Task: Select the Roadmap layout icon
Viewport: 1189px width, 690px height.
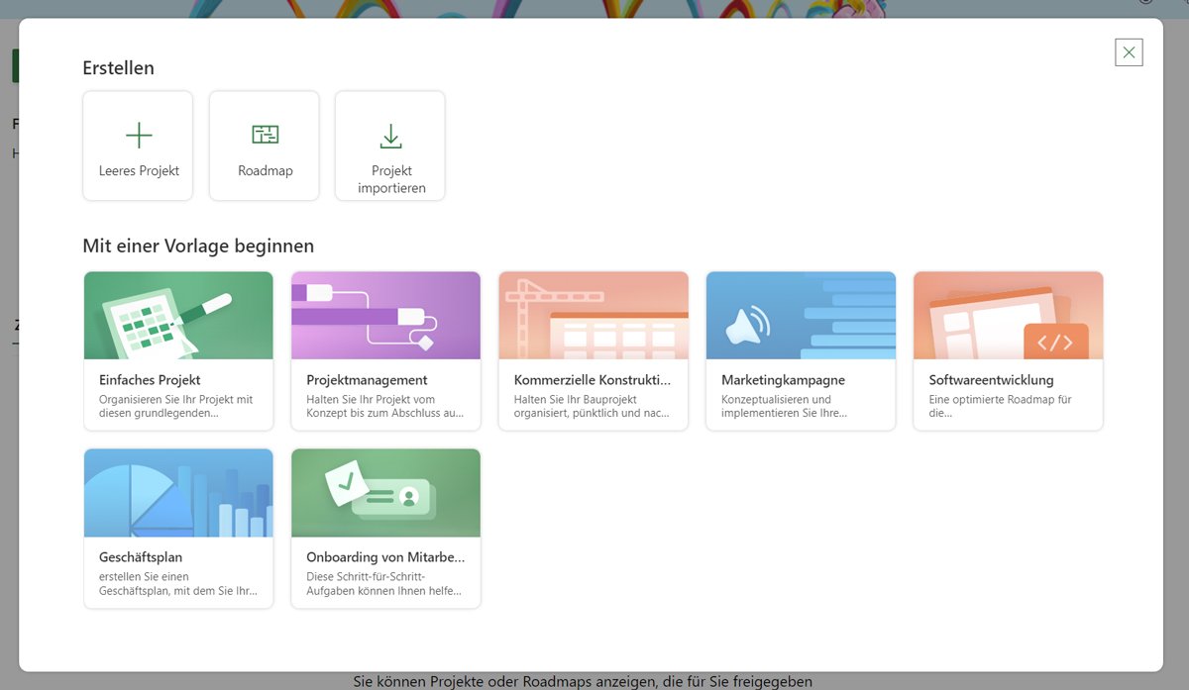Action: [x=266, y=136]
